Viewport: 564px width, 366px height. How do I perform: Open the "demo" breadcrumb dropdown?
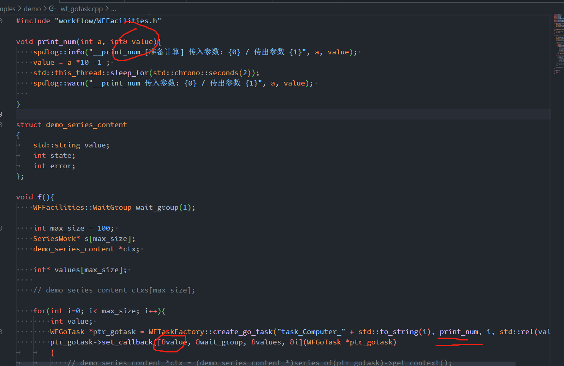point(32,8)
